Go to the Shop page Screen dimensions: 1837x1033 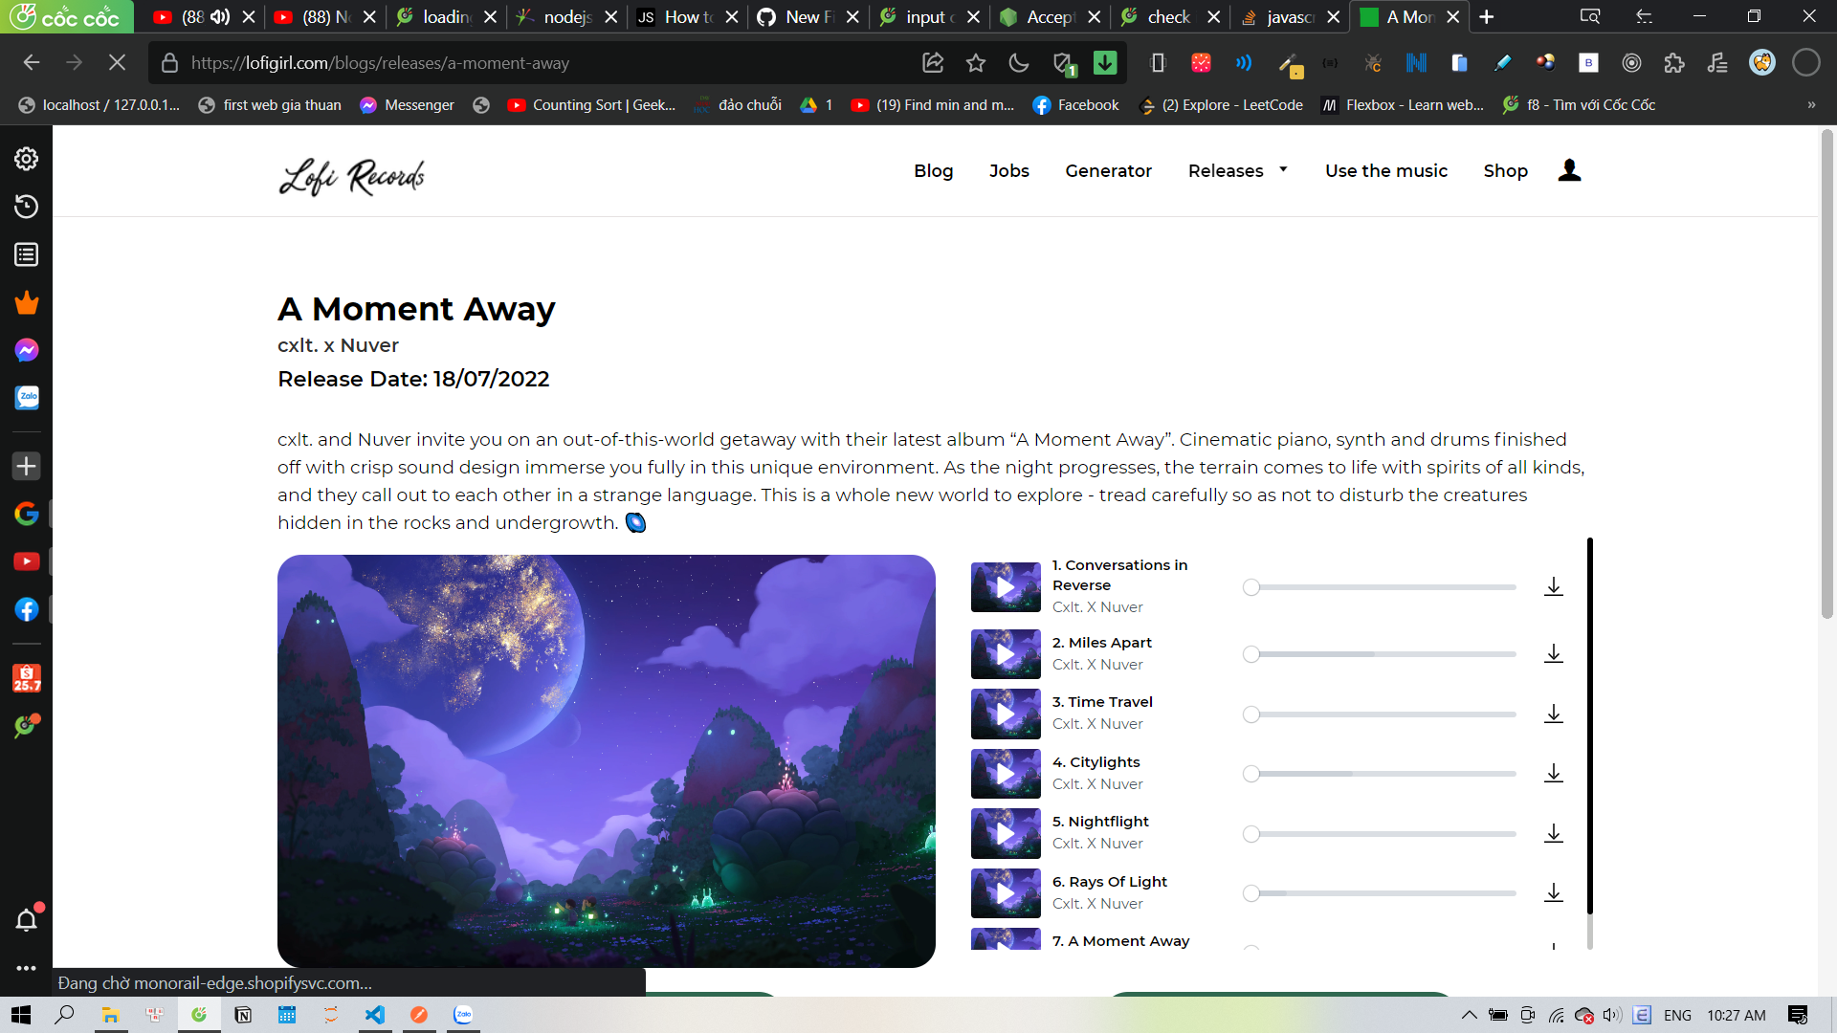coord(1505,171)
